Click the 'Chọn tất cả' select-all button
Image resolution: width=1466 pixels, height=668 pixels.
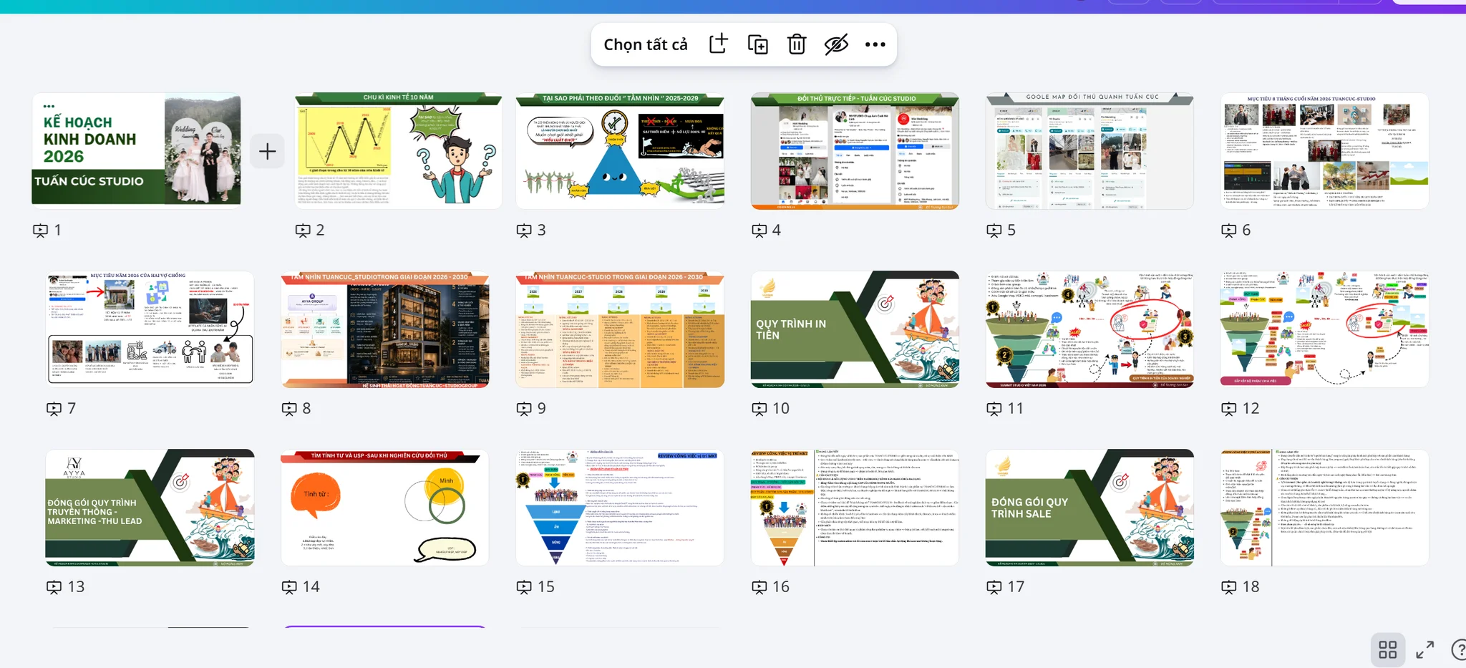(x=645, y=44)
